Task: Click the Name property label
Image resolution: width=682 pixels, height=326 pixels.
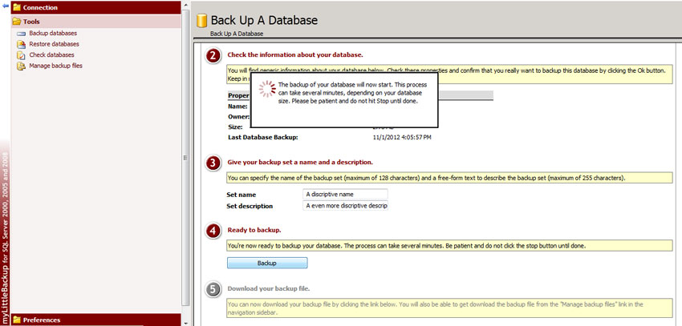Action: [x=237, y=106]
